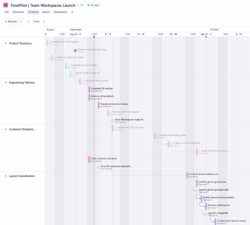Click the orange marker dot at Sep 27

(206, 37)
